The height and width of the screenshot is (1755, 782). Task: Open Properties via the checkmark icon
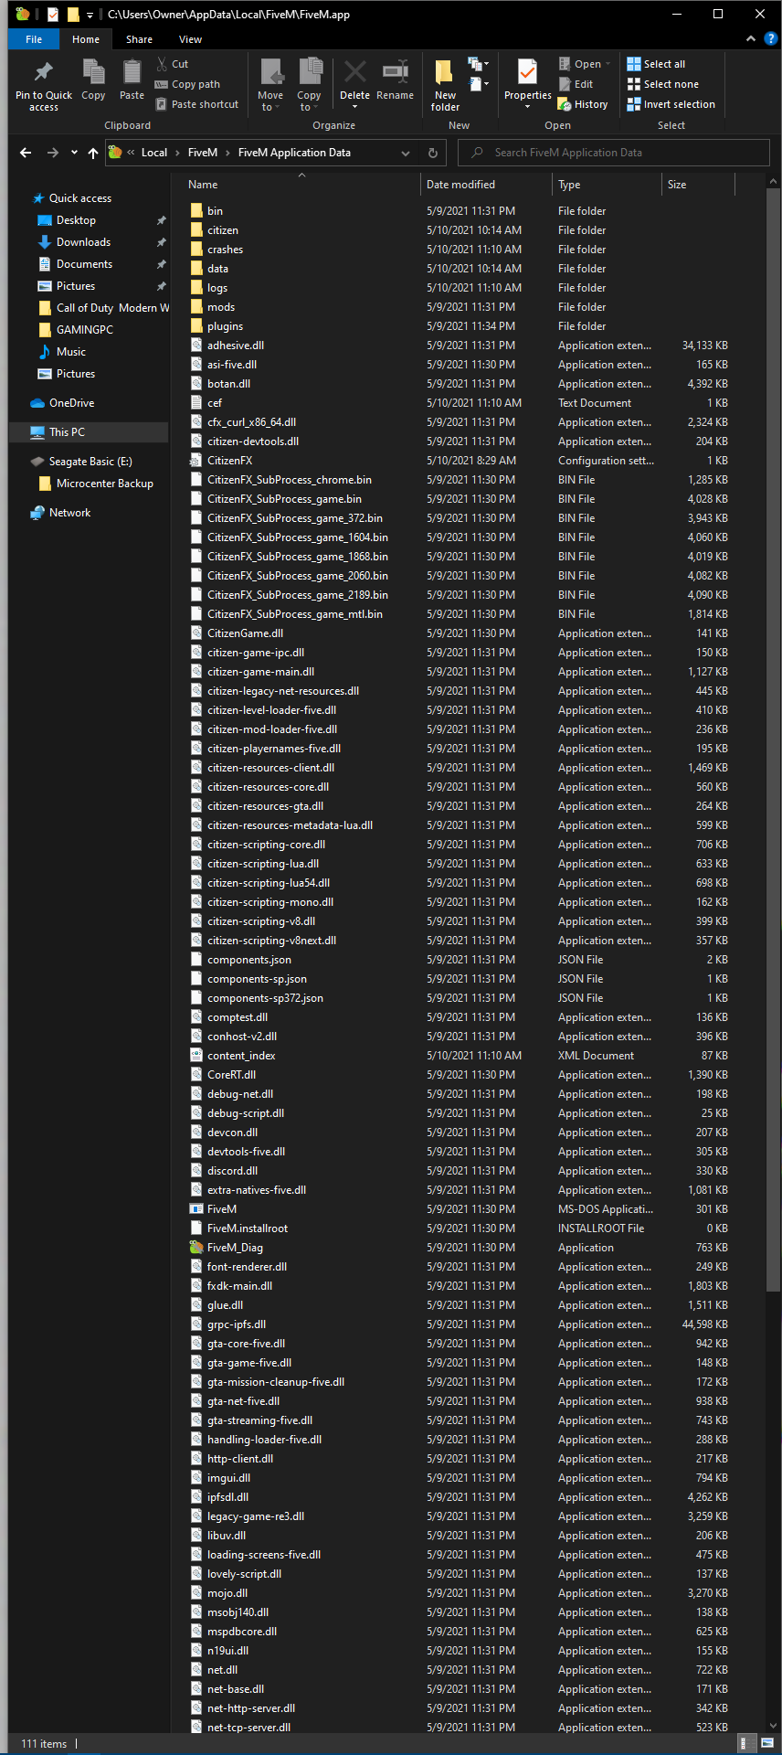[x=527, y=72]
